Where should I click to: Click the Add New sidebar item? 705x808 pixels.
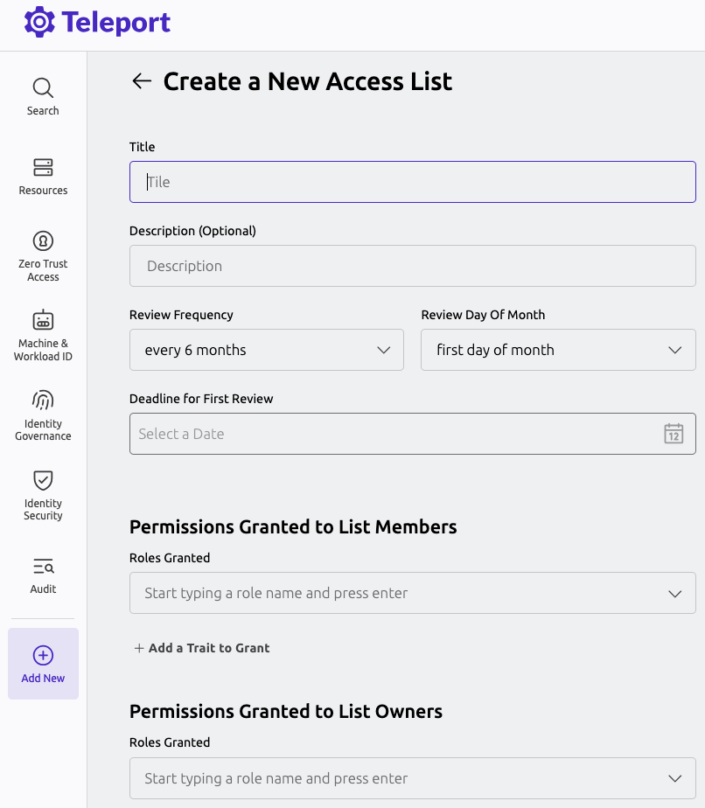pos(42,663)
